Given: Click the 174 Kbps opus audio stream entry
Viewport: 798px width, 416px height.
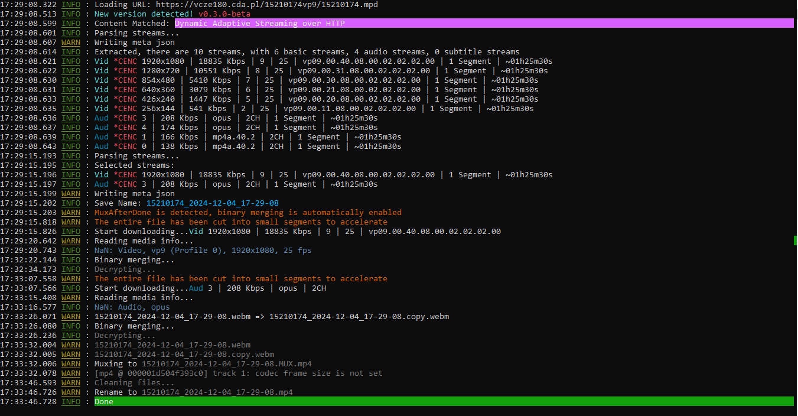Looking at the screenshot, I should click(x=236, y=128).
